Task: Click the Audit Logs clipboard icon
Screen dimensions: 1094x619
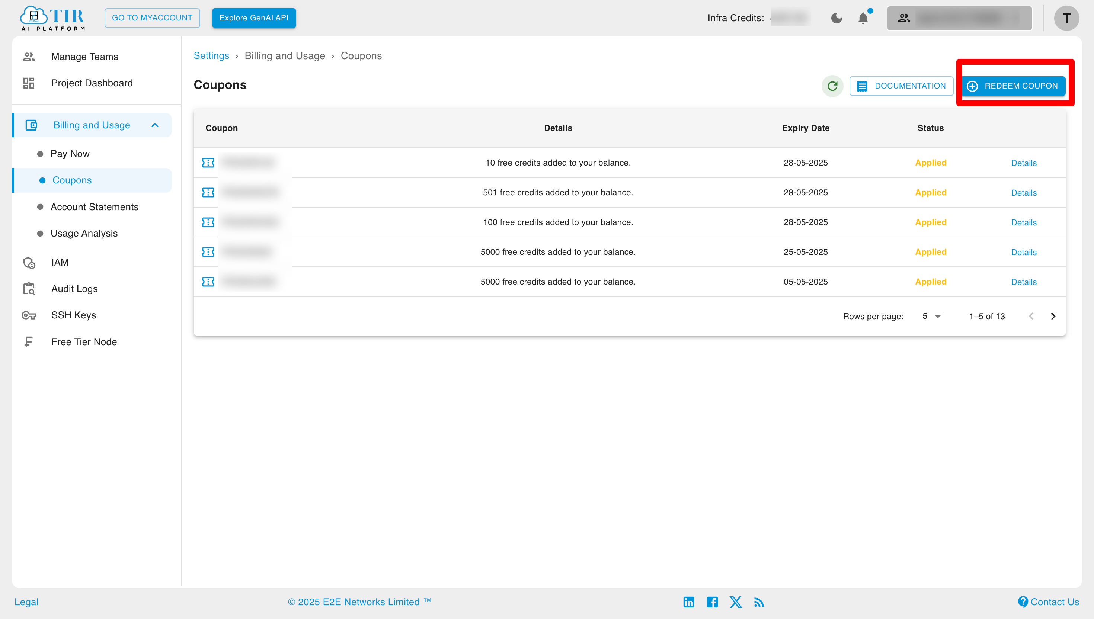Action: click(x=29, y=289)
